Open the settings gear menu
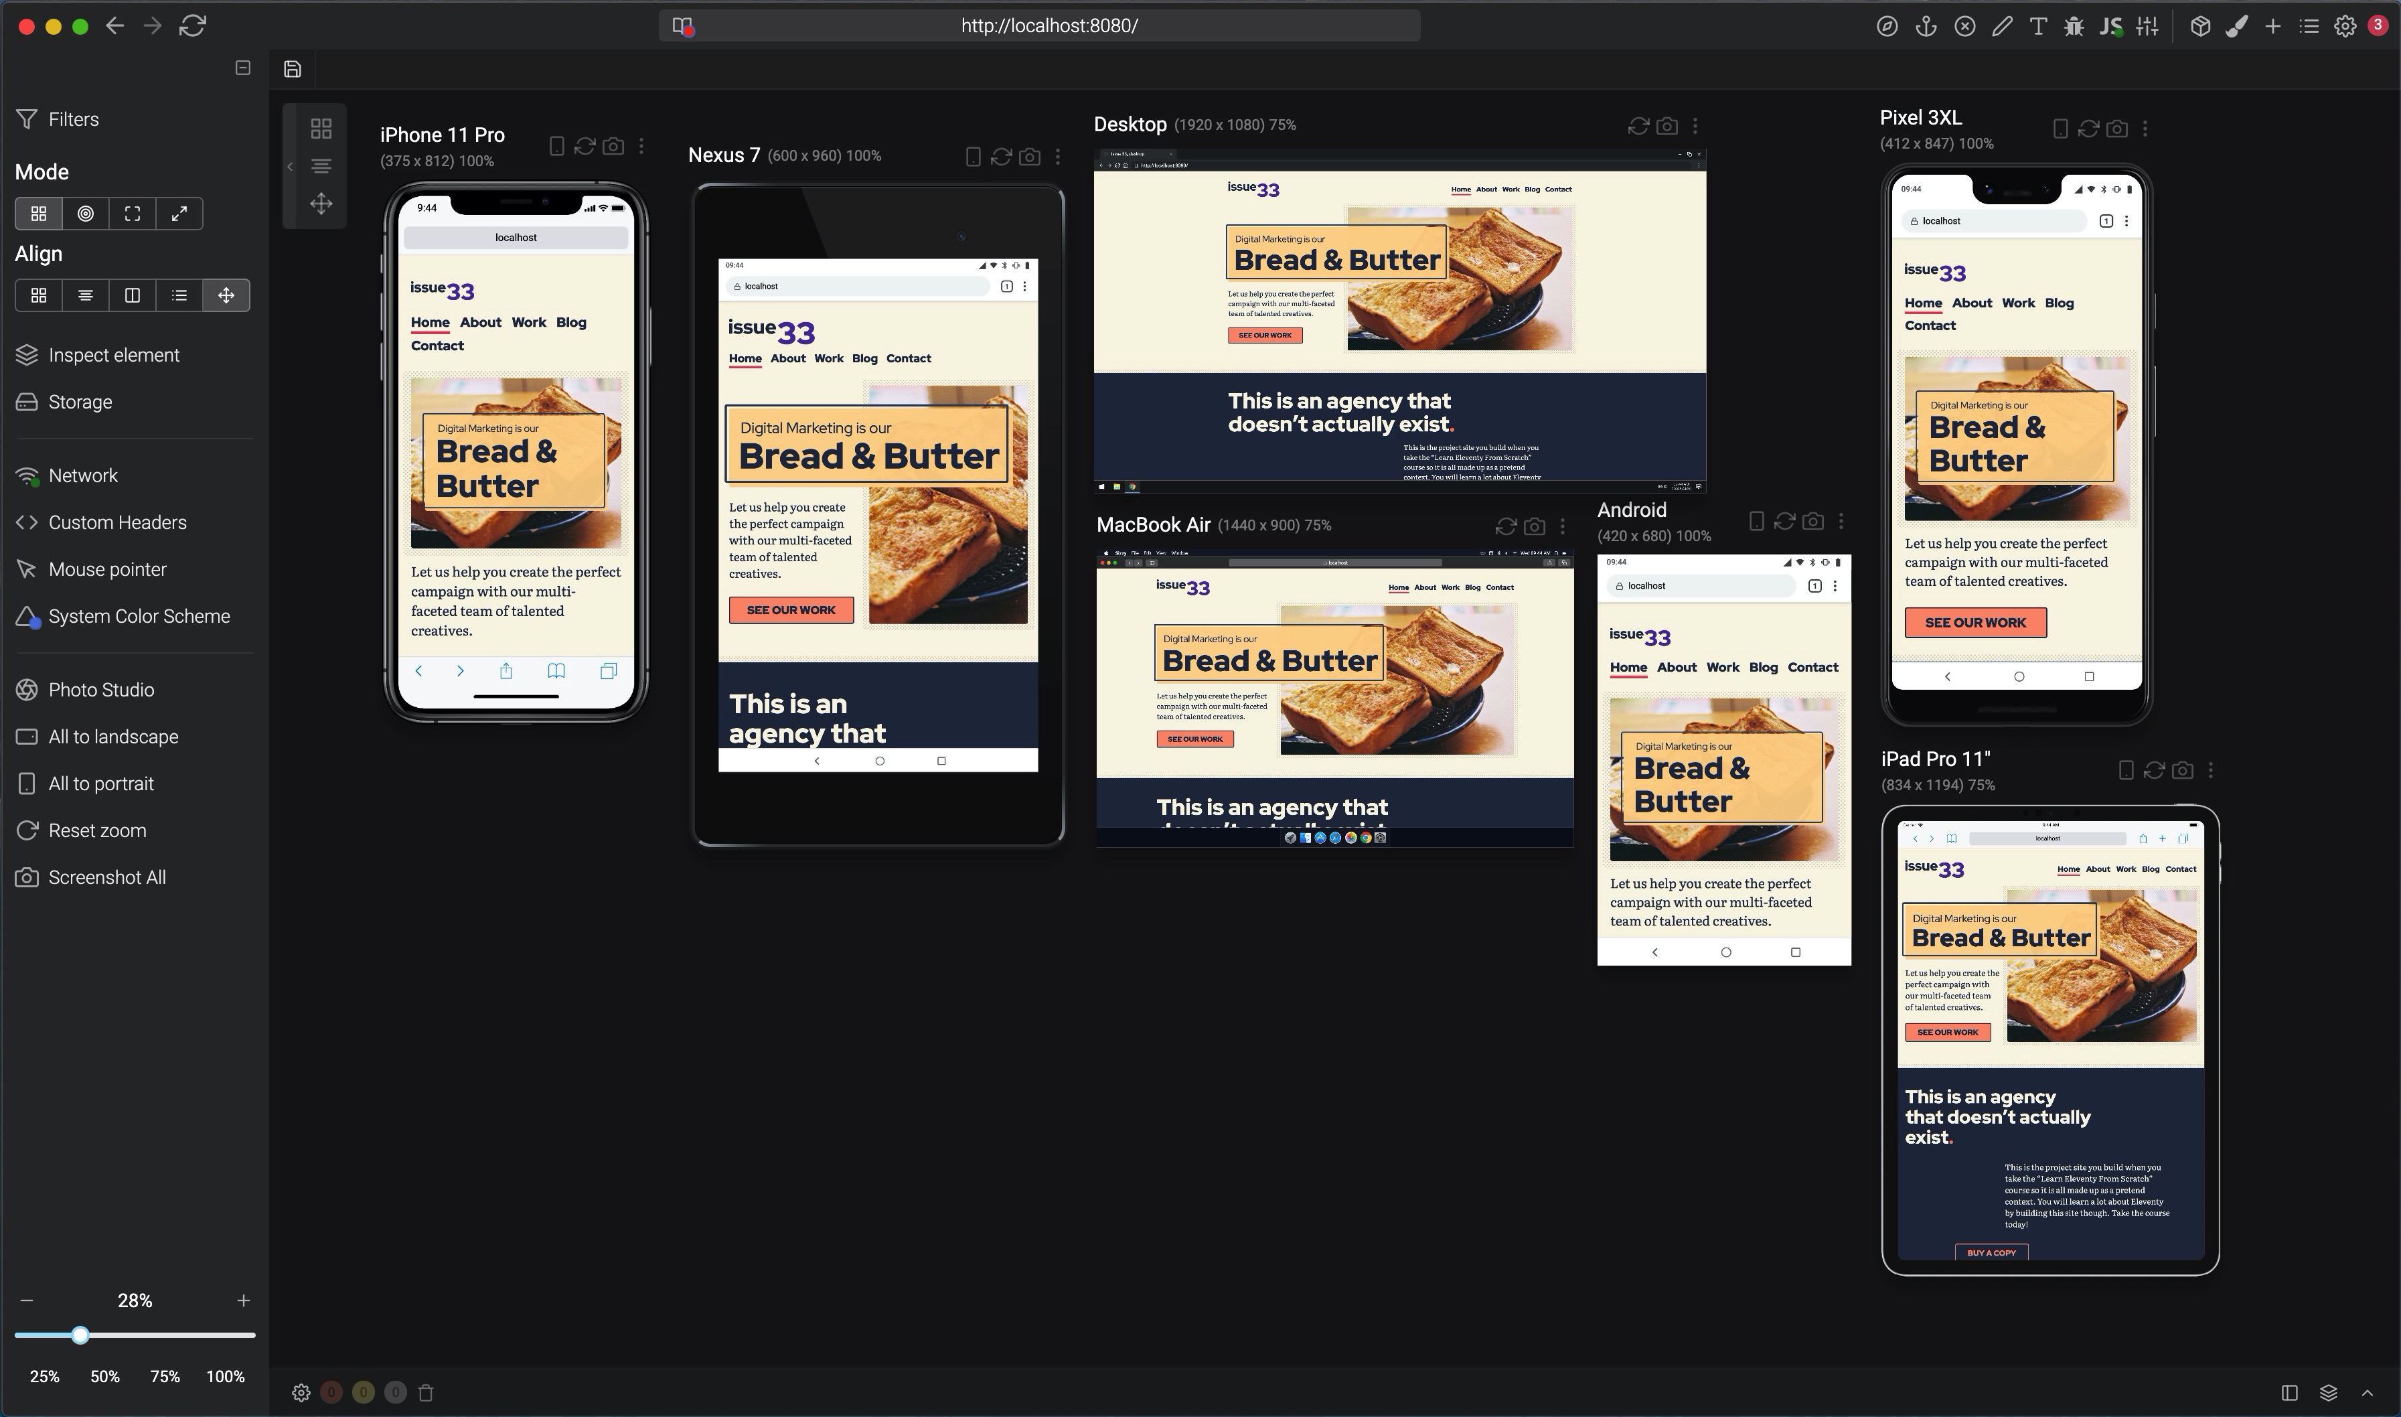The image size is (2401, 1417). point(2345,25)
